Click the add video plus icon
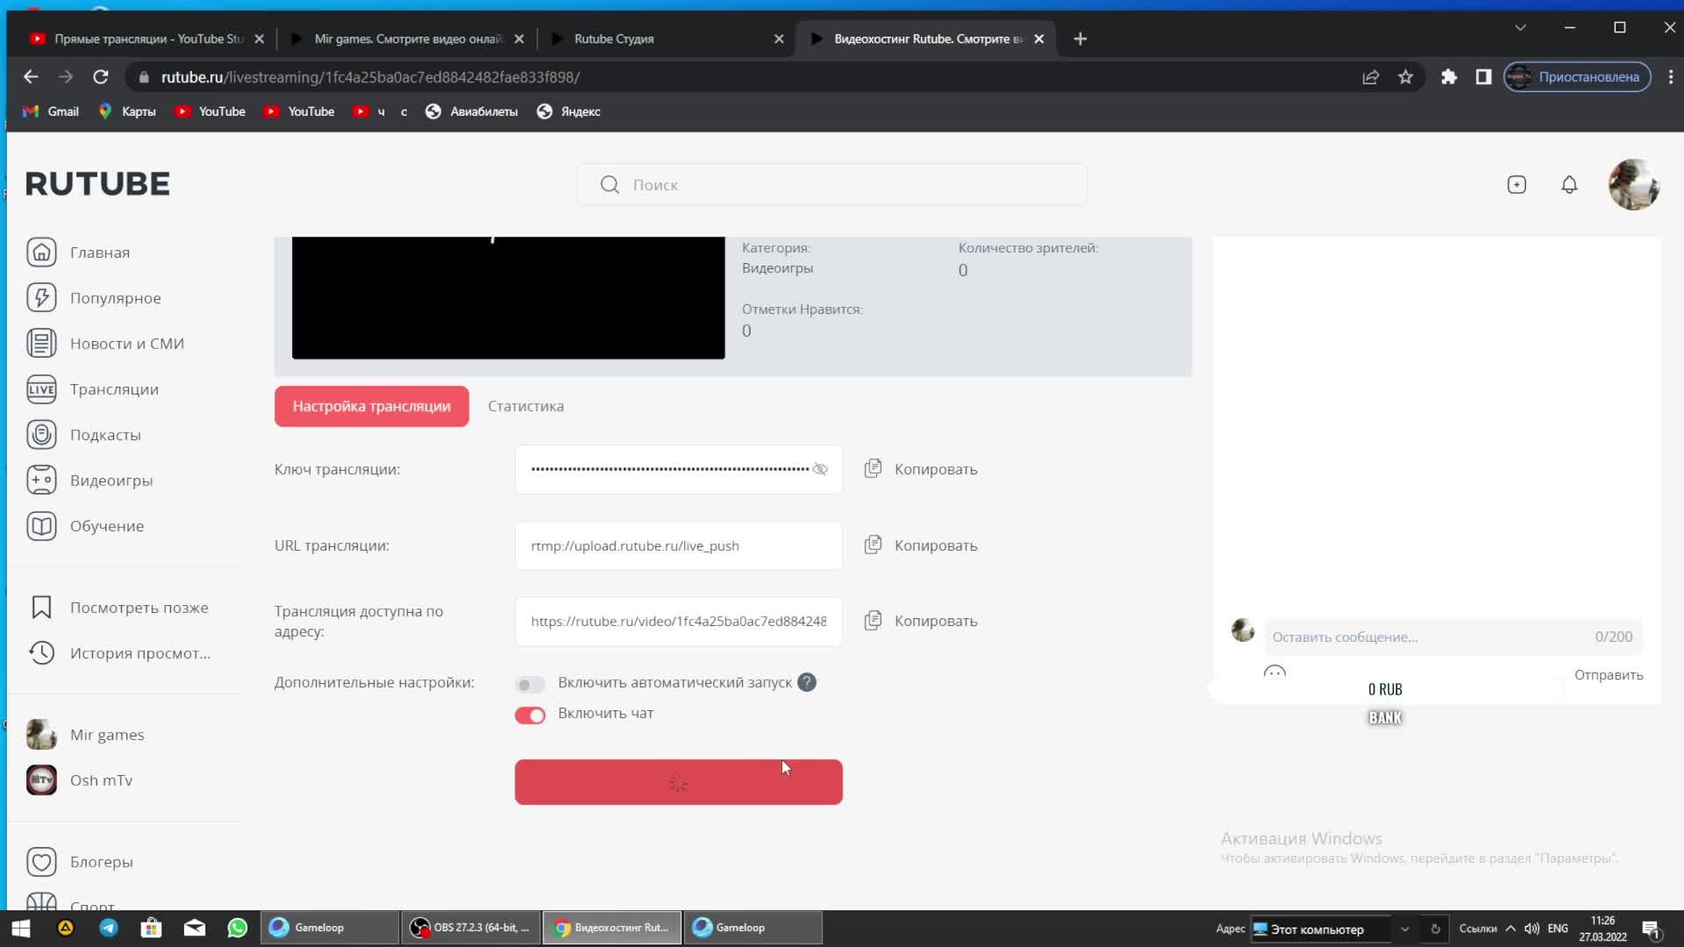 tap(1516, 185)
